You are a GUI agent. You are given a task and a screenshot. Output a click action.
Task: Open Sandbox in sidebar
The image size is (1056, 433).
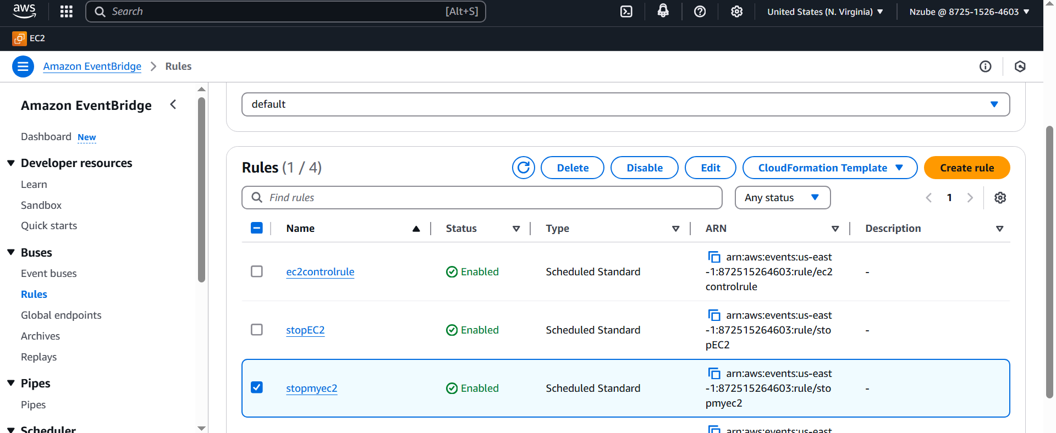[x=41, y=206]
